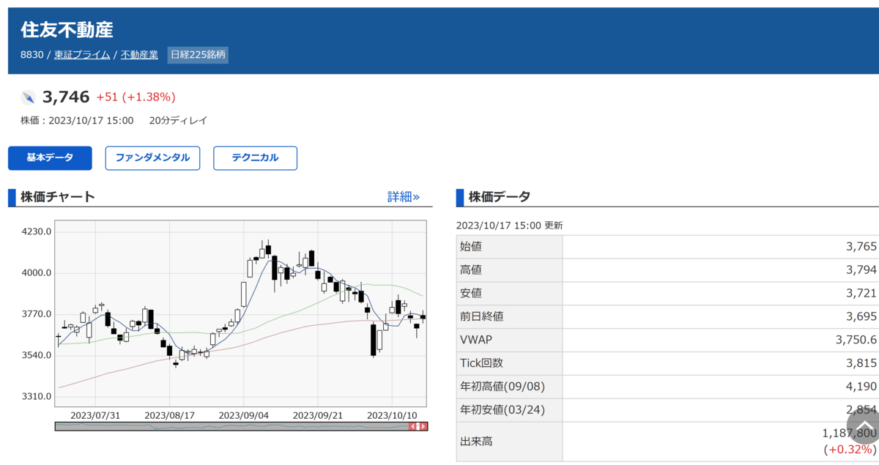The image size is (879, 465).
Task: Switch to the ファンダメンタル tab
Action: (x=152, y=158)
